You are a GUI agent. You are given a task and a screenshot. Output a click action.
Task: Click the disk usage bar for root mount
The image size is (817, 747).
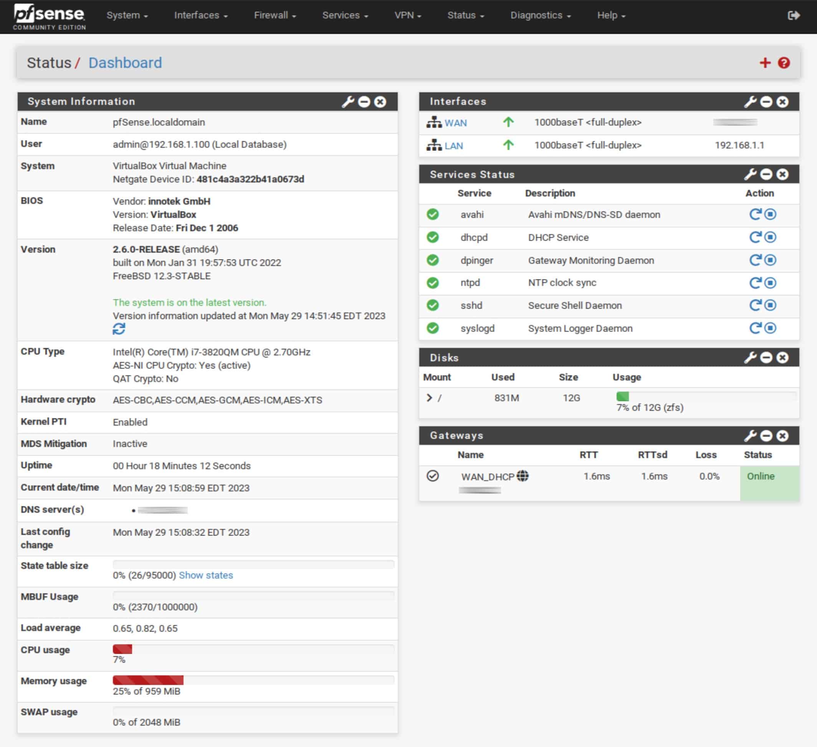[706, 396]
